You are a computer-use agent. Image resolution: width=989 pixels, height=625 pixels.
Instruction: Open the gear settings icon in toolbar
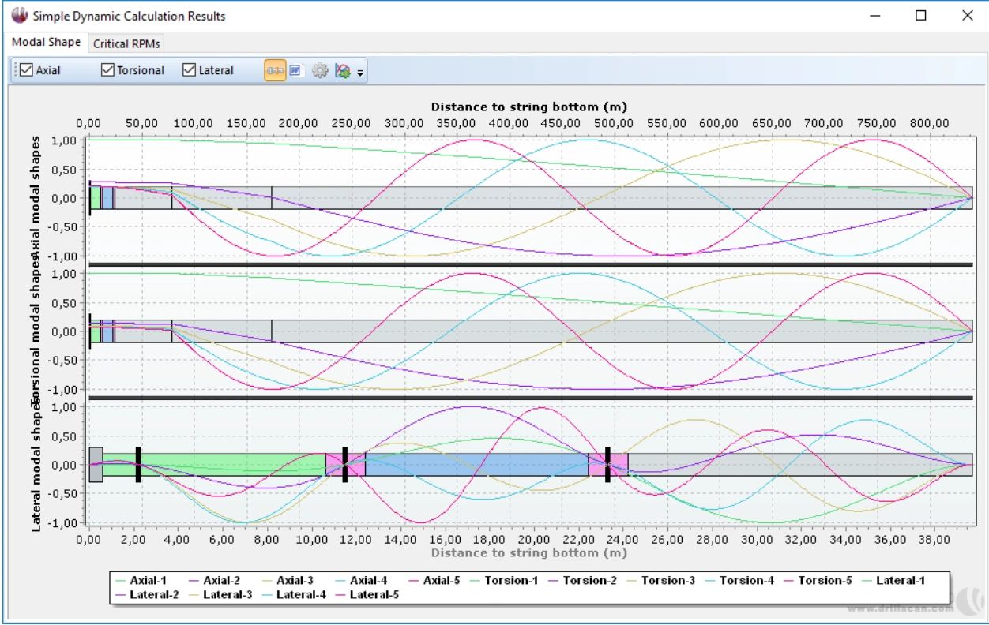pos(319,70)
